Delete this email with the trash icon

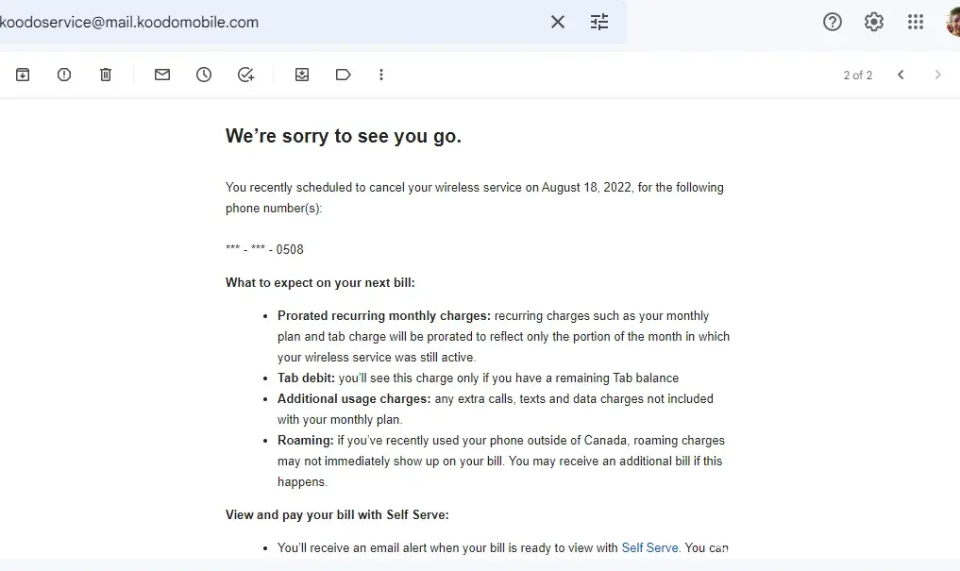coord(106,75)
